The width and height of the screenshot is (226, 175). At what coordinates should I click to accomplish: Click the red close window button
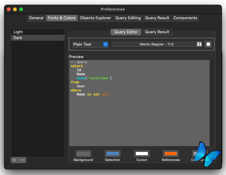(9, 9)
